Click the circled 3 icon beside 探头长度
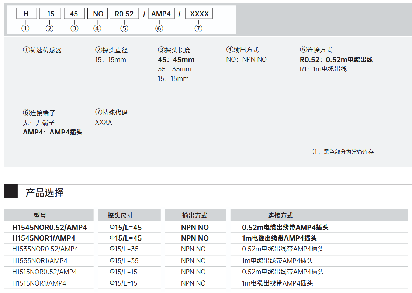 click(x=161, y=50)
